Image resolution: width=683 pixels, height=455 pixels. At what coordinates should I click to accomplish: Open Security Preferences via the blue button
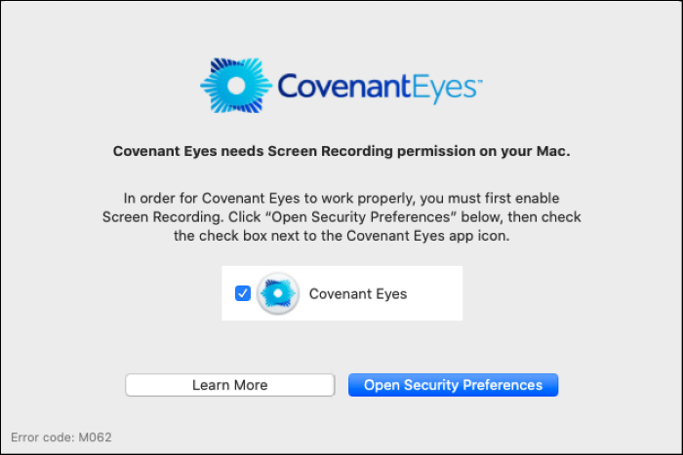[453, 385]
